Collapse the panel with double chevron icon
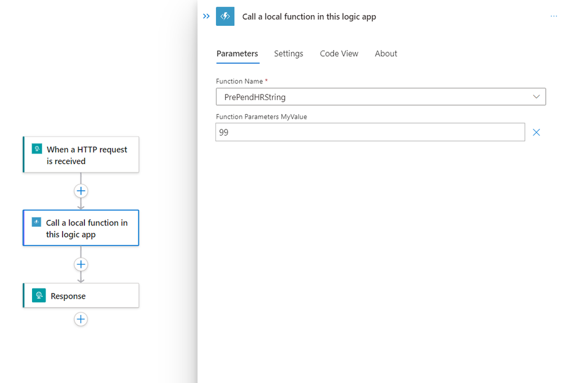The width and height of the screenshot is (562, 383). click(x=206, y=16)
